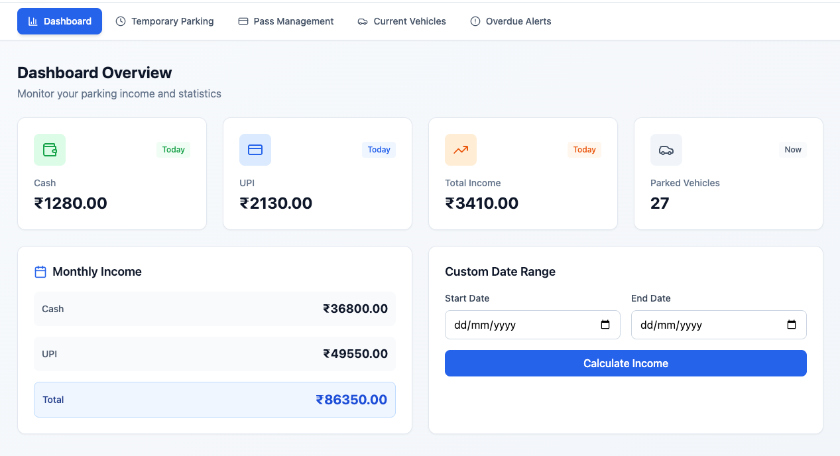Screen dimensions: 840x456
Task: Focus the Start Date input field
Action: 532,325
